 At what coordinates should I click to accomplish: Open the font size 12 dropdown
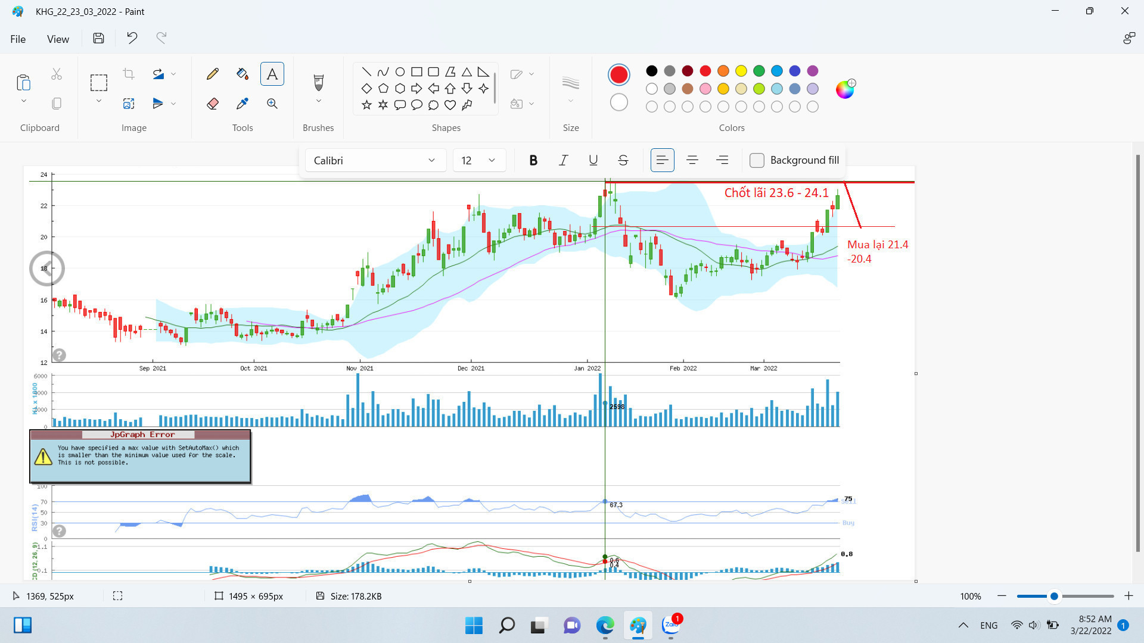(479, 160)
